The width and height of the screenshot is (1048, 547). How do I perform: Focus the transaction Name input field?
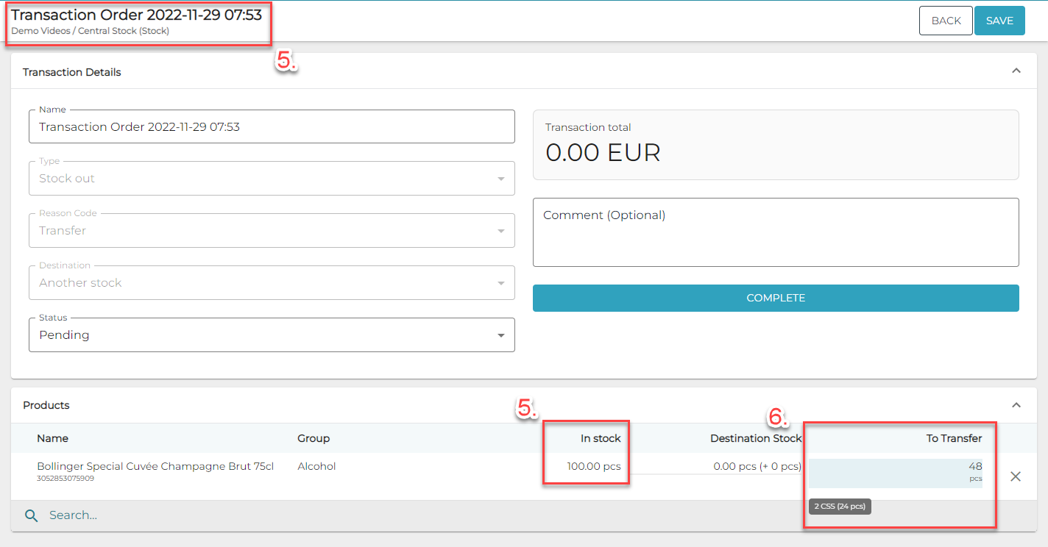pos(271,127)
